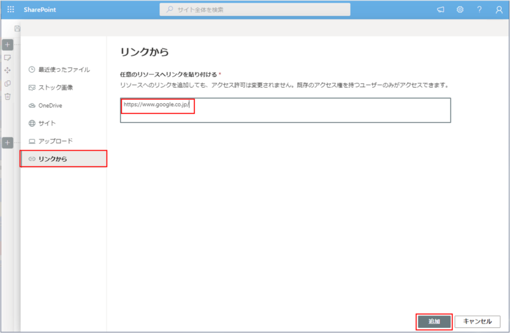Viewport: 510px width, 333px height.
Task: Select ストック画像 in the sidebar
Action: 59,87
